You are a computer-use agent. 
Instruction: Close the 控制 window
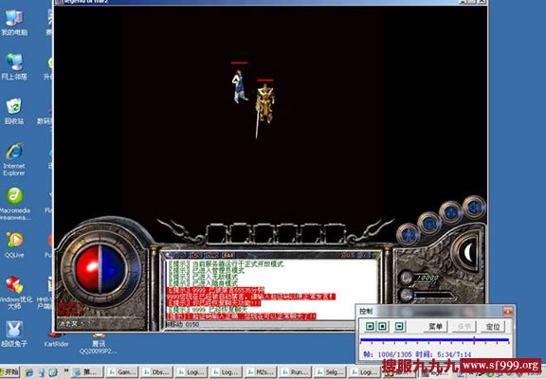pyautogui.click(x=508, y=311)
